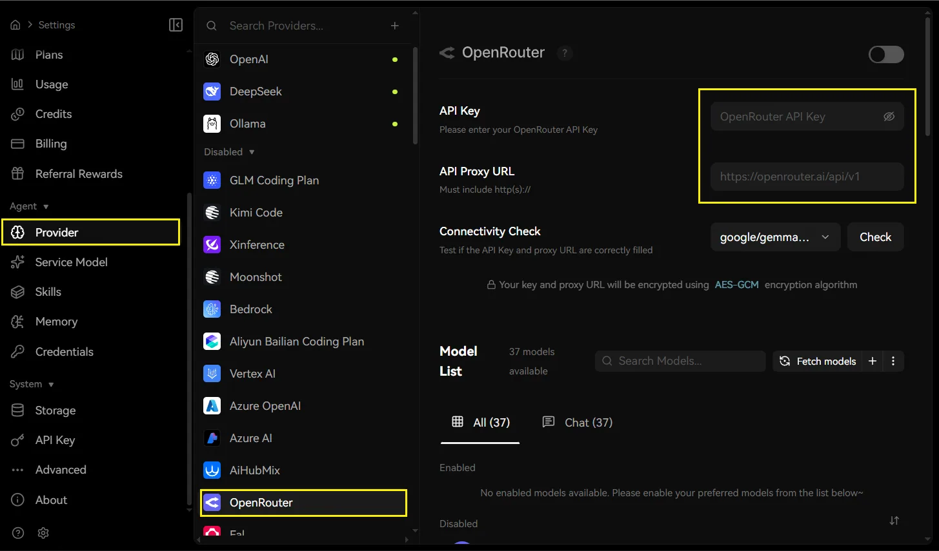Select the Azure OpenAI provider
This screenshot has width=939, height=551.
pos(303,406)
